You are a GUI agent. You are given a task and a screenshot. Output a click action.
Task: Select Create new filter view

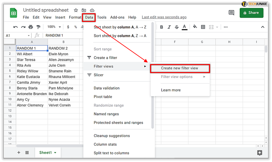pos(180,68)
